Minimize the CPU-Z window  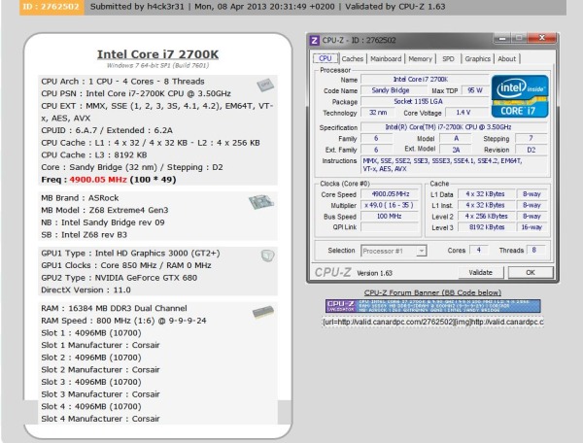[502, 38]
